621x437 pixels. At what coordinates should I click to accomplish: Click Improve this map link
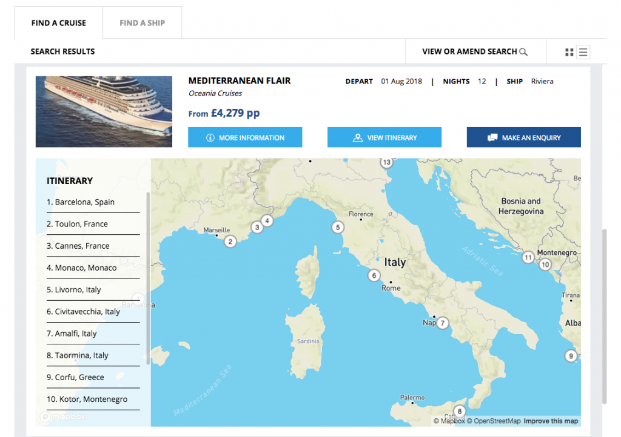click(x=551, y=421)
